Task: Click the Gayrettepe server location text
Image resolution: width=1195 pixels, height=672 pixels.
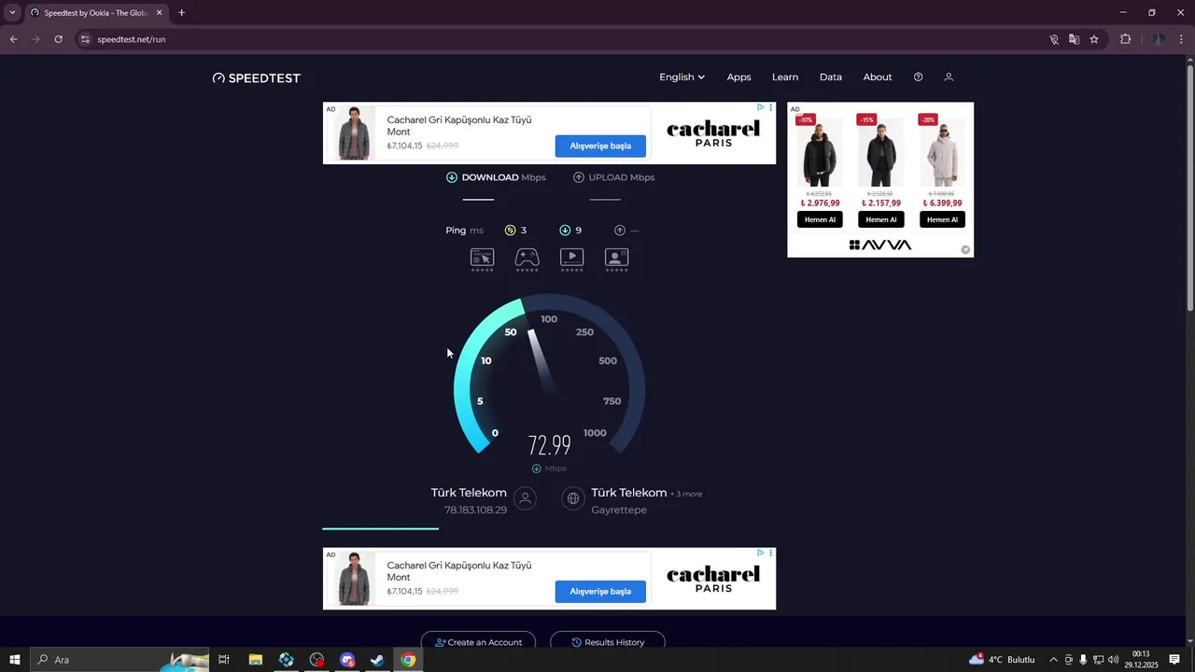Action: 619,510
